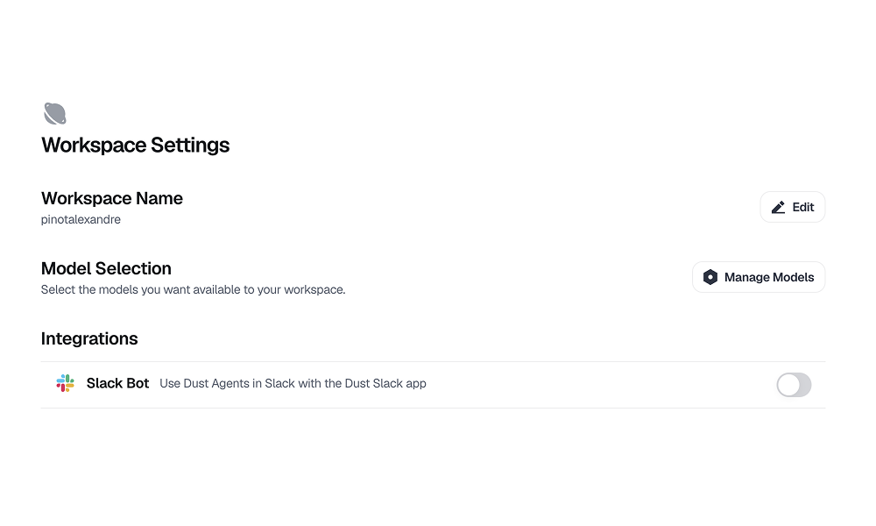Click the hexagon icon in Manage Models button
Image resolution: width=876 pixels, height=526 pixels.
coord(710,276)
